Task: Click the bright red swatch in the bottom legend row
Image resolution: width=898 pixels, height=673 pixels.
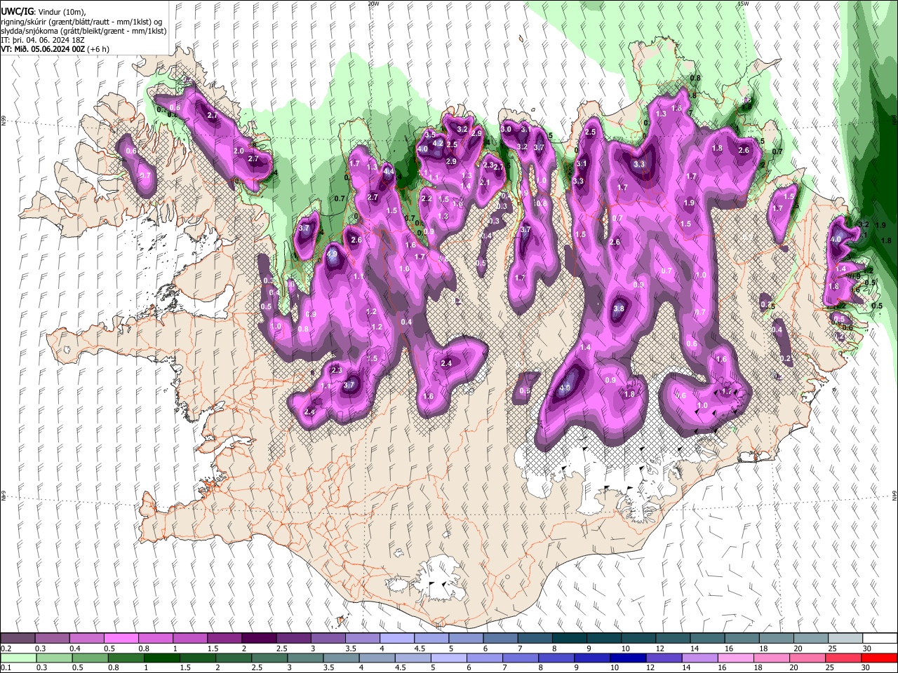Action: [880, 658]
